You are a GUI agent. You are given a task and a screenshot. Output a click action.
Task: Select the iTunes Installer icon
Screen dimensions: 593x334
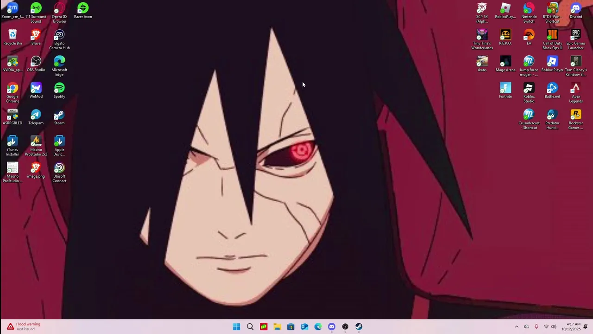(x=13, y=146)
